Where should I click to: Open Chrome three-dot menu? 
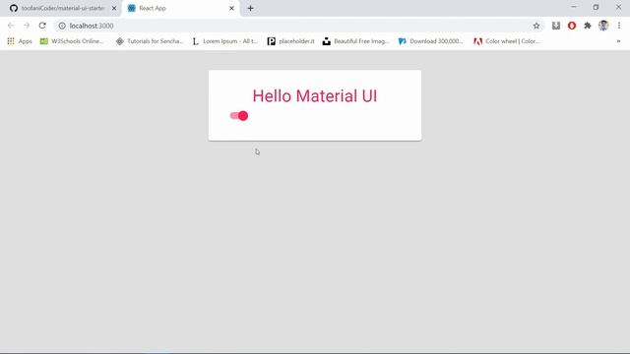tap(619, 26)
